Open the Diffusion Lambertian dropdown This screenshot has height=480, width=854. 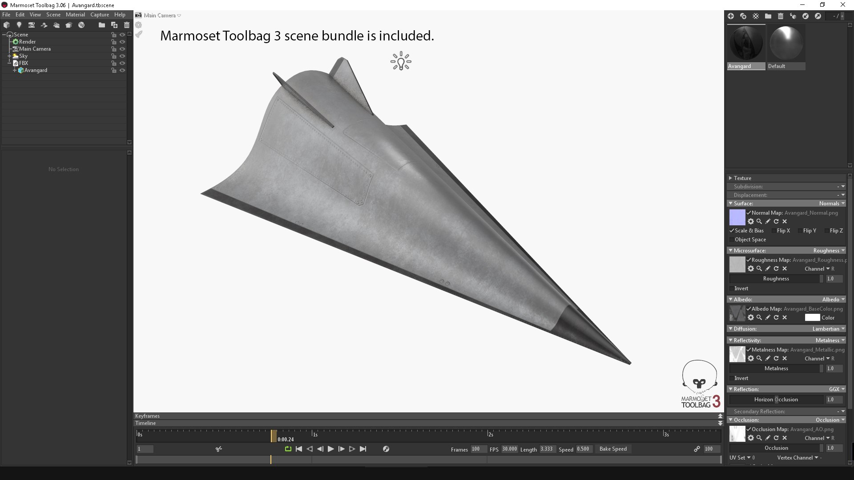coord(828,329)
